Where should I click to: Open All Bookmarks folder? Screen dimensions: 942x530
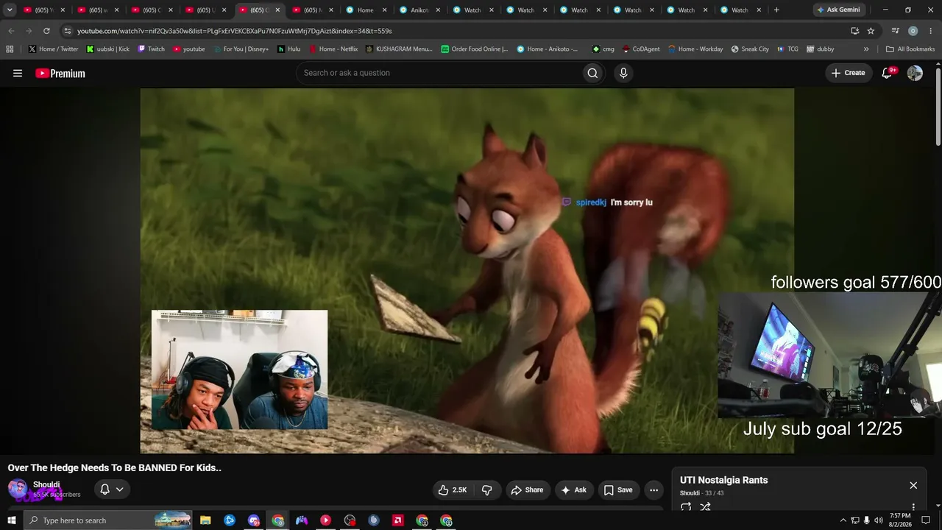pos(910,49)
